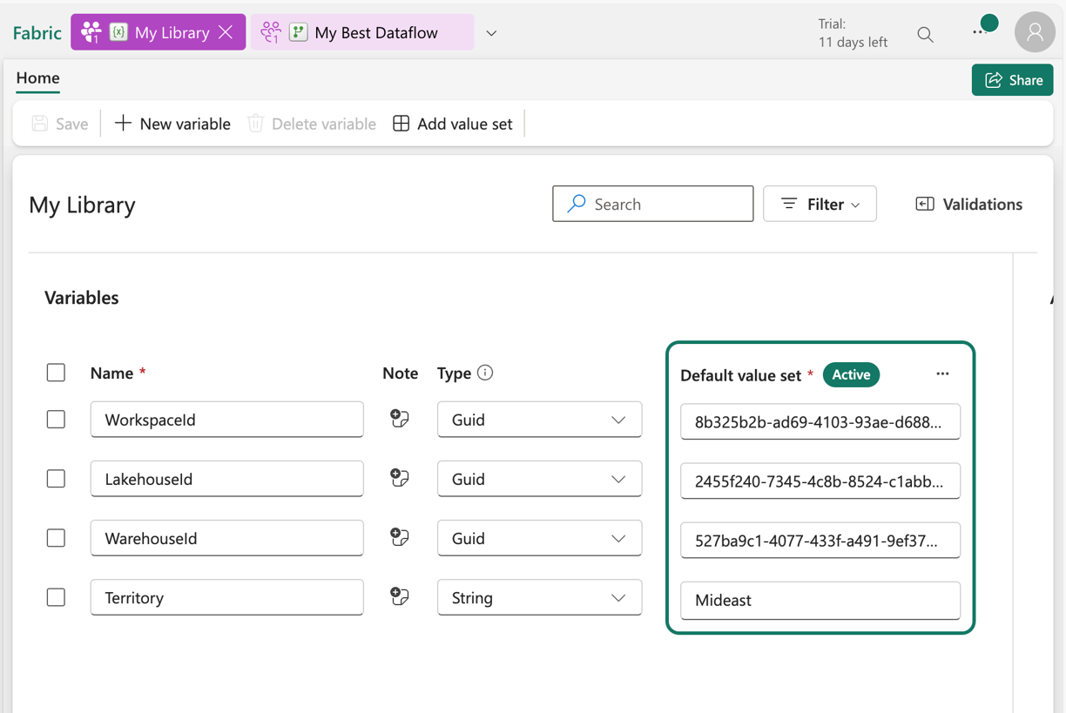Check the select-all variables checkbox
The image size is (1066, 713).
click(56, 372)
